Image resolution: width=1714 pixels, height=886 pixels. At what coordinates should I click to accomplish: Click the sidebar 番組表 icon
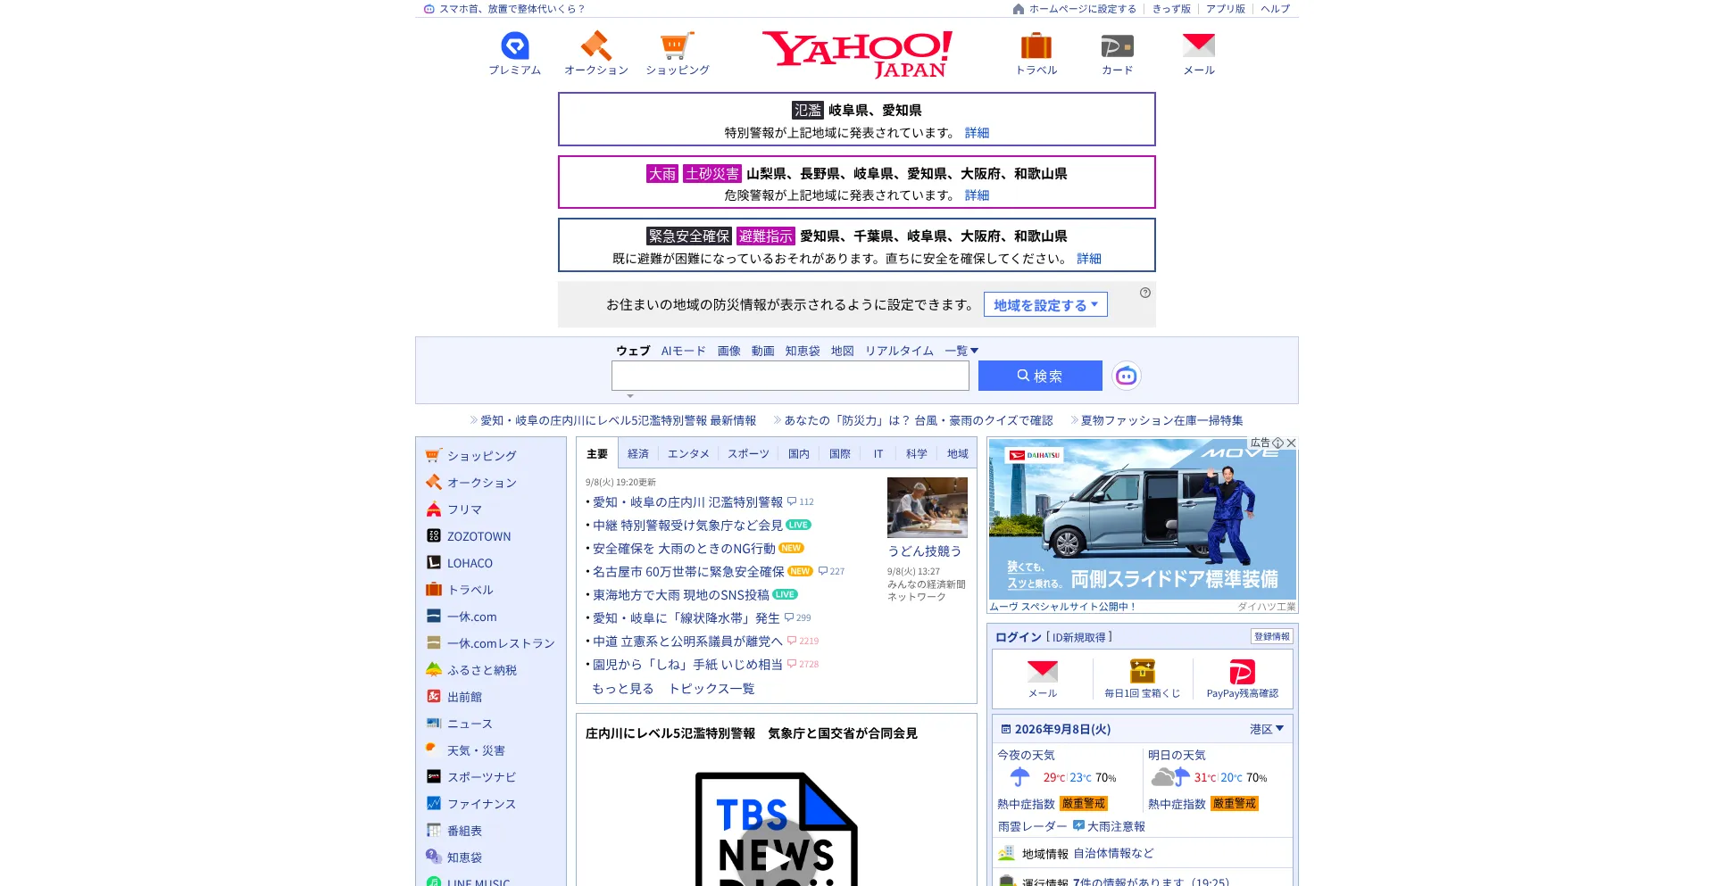click(x=434, y=831)
